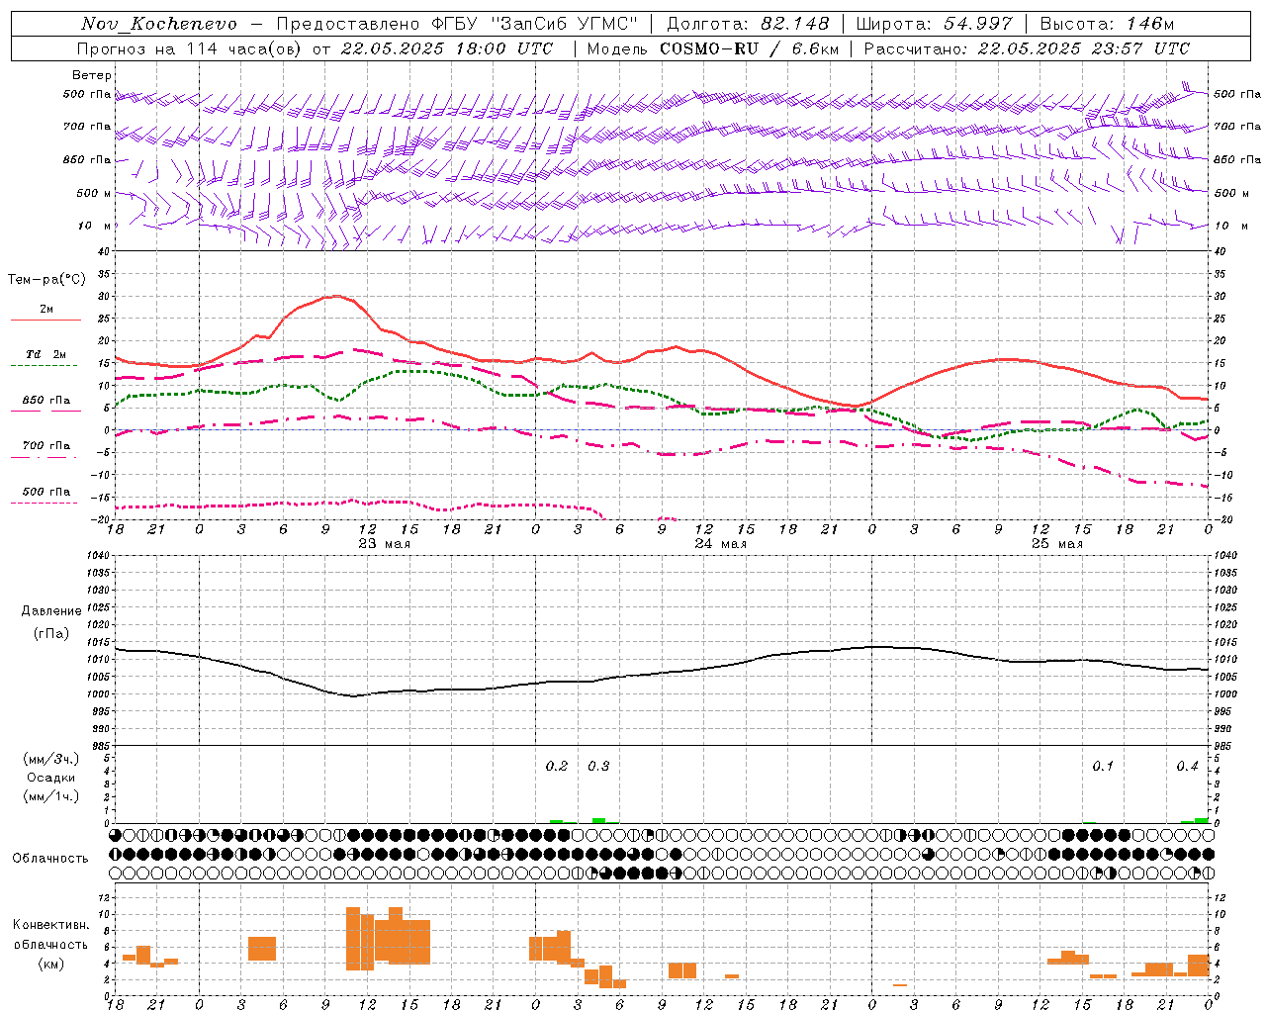Click the (км) unit of convective cloudiness
The height and width of the screenshot is (1013, 1266).
click(x=50, y=964)
